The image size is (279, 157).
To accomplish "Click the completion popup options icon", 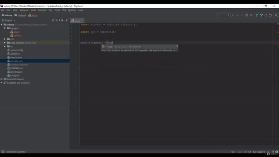I will [177, 46].
